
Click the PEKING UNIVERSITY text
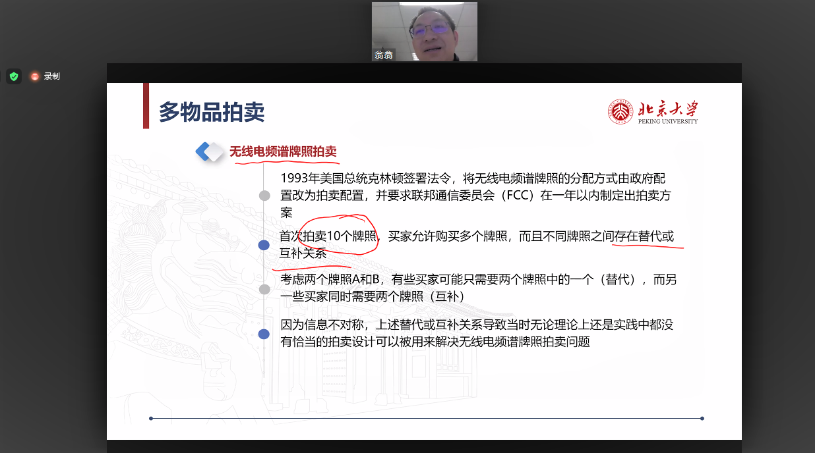pos(667,121)
